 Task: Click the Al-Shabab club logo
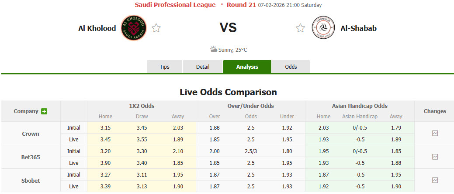click(323, 28)
